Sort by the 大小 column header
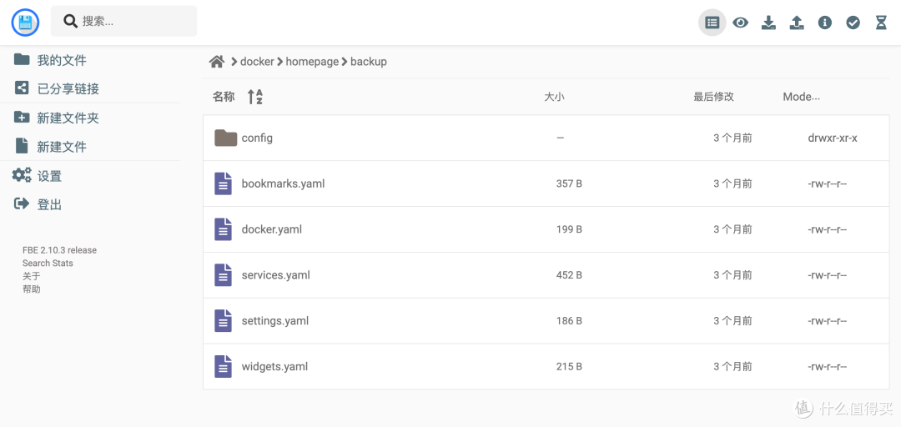Viewport: 901px width, 427px height. 554,97
